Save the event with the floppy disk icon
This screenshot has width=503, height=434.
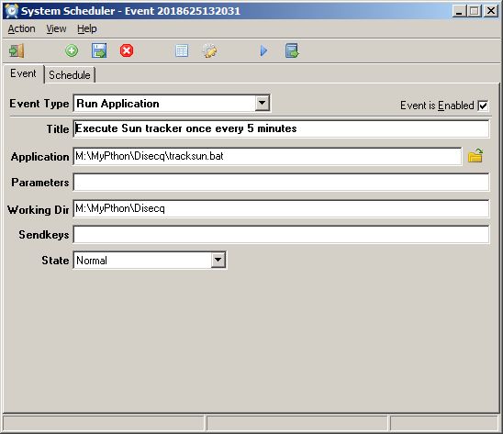[99, 50]
